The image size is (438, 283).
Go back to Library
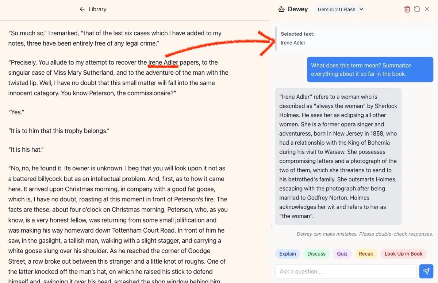(93, 9)
